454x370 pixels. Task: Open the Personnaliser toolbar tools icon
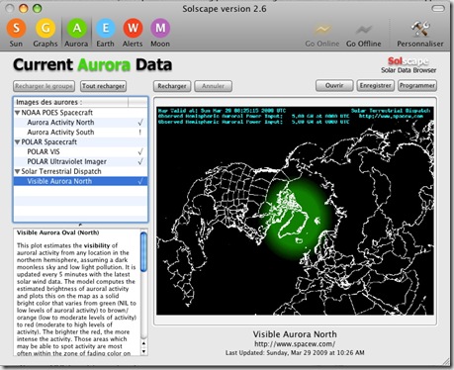click(x=420, y=29)
